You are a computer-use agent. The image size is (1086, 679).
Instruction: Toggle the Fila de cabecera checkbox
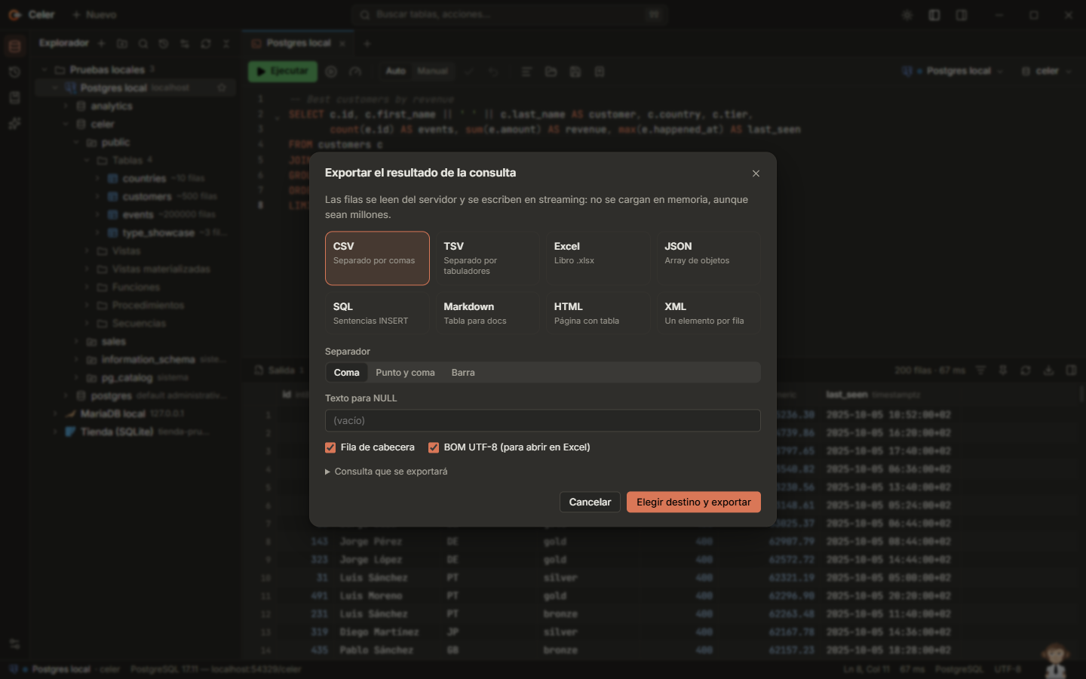click(x=330, y=447)
